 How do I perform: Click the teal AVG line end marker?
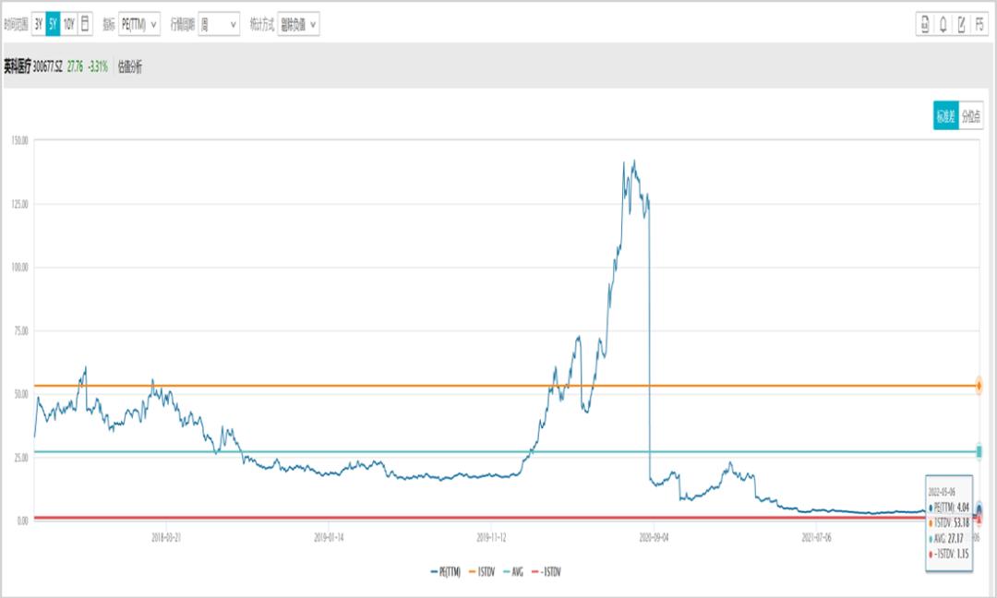coord(979,452)
